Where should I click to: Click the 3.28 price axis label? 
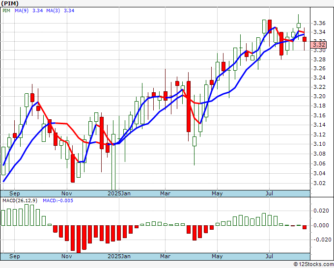(319, 59)
